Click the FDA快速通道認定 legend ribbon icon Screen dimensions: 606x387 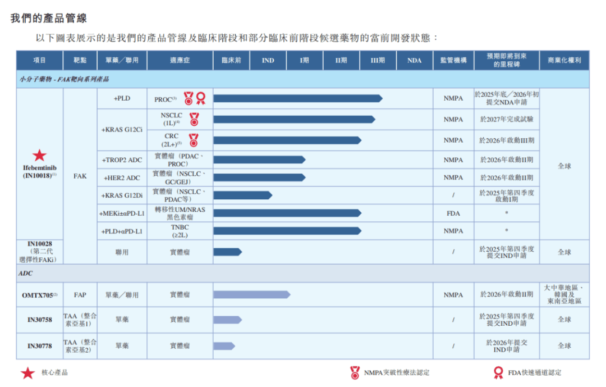(498, 372)
